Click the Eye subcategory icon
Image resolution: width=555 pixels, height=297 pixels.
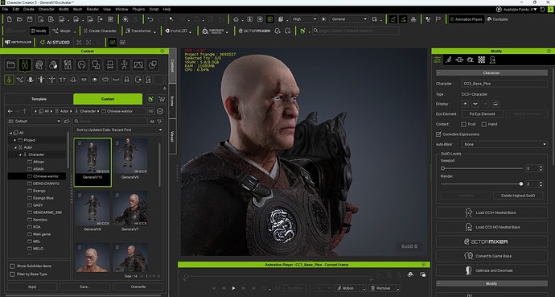click(x=94, y=80)
